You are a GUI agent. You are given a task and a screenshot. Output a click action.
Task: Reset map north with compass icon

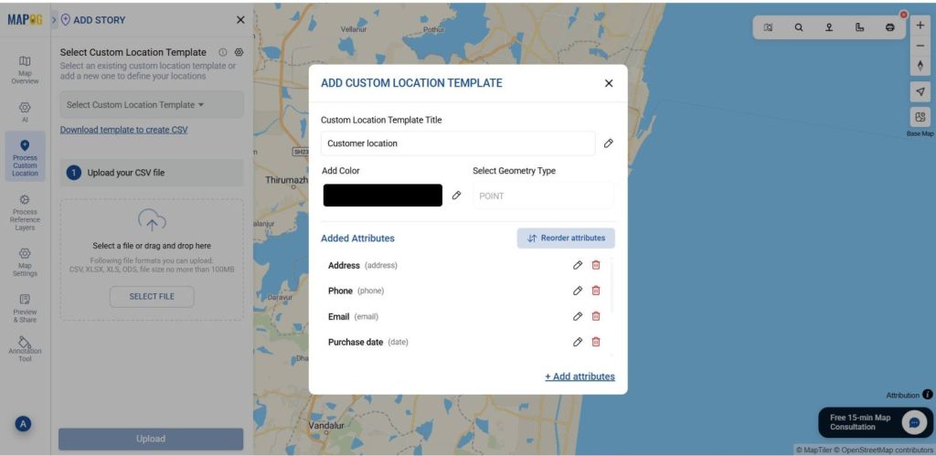tap(920, 66)
